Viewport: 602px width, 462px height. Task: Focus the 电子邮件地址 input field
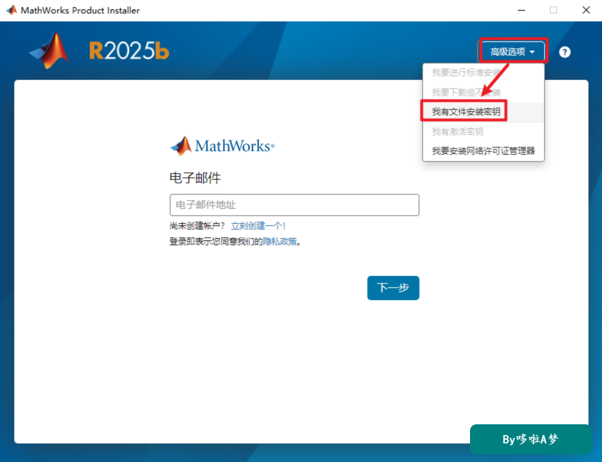tap(294, 205)
